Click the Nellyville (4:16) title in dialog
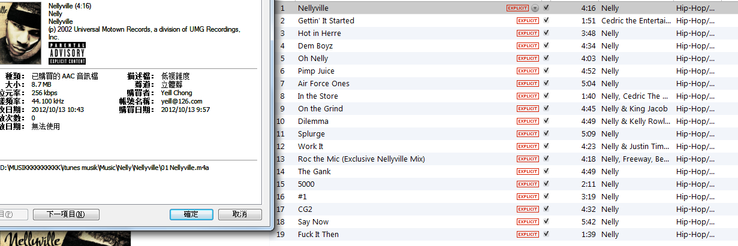738x246 pixels. tap(71, 5)
